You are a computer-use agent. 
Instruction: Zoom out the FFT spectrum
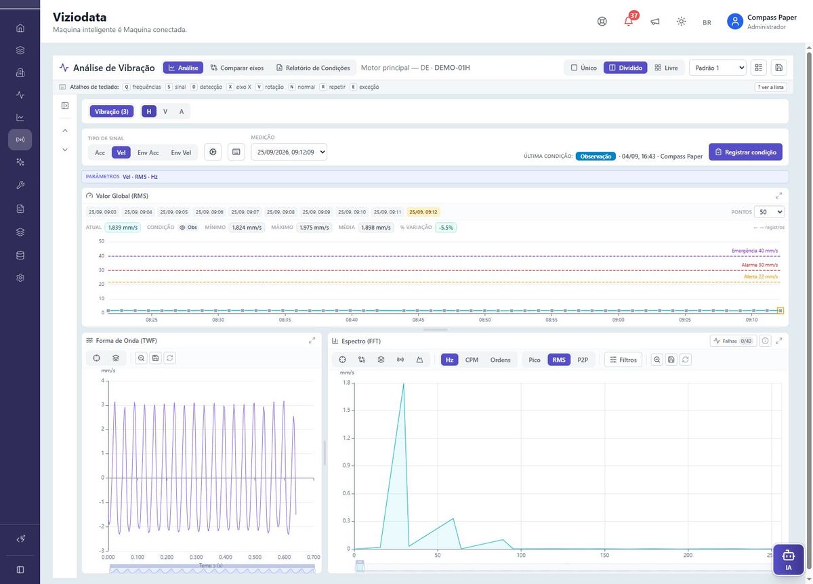tap(657, 360)
